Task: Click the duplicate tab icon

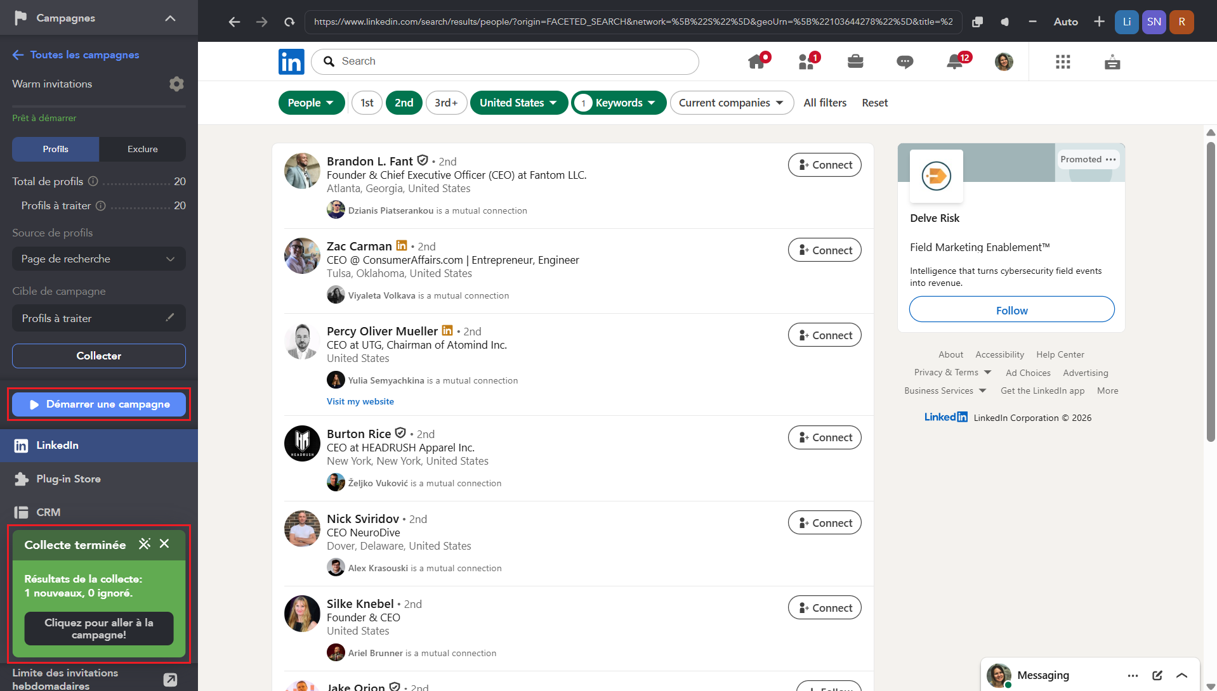Action: click(977, 22)
